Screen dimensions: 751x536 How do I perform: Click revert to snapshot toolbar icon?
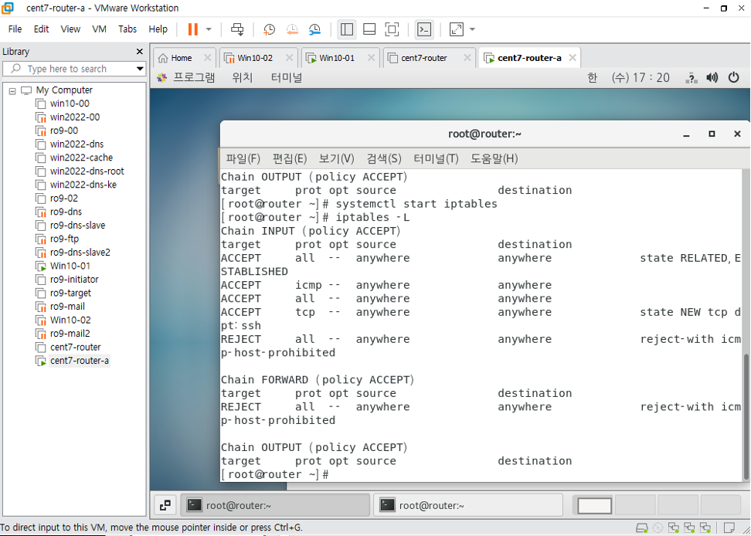click(292, 29)
